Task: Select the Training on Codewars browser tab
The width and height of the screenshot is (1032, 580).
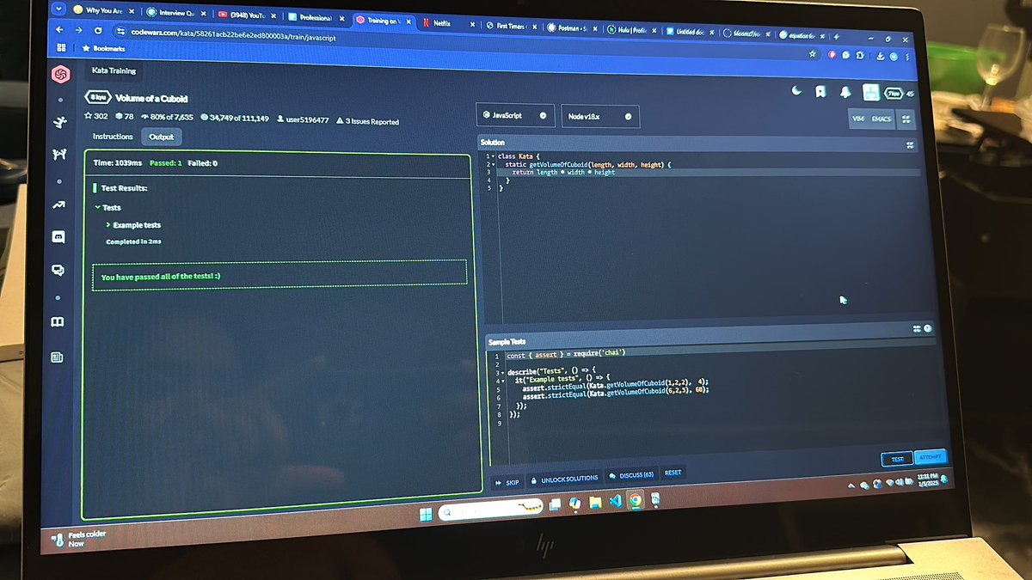Action: 381,21
